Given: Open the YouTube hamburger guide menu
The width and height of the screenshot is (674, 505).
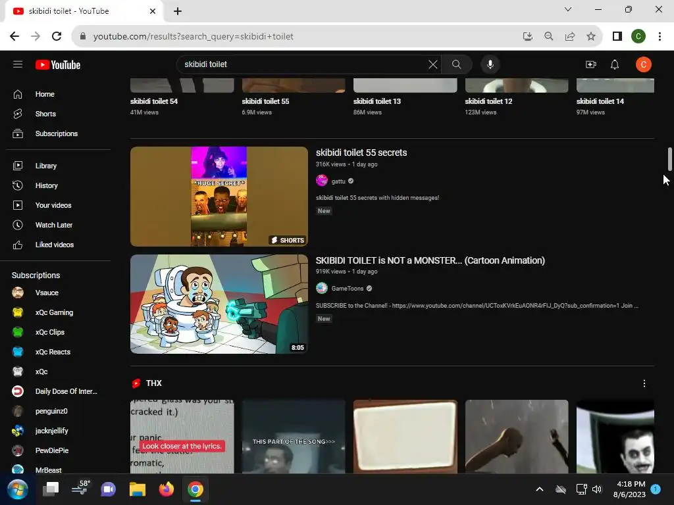Looking at the screenshot, I should coord(18,64).
